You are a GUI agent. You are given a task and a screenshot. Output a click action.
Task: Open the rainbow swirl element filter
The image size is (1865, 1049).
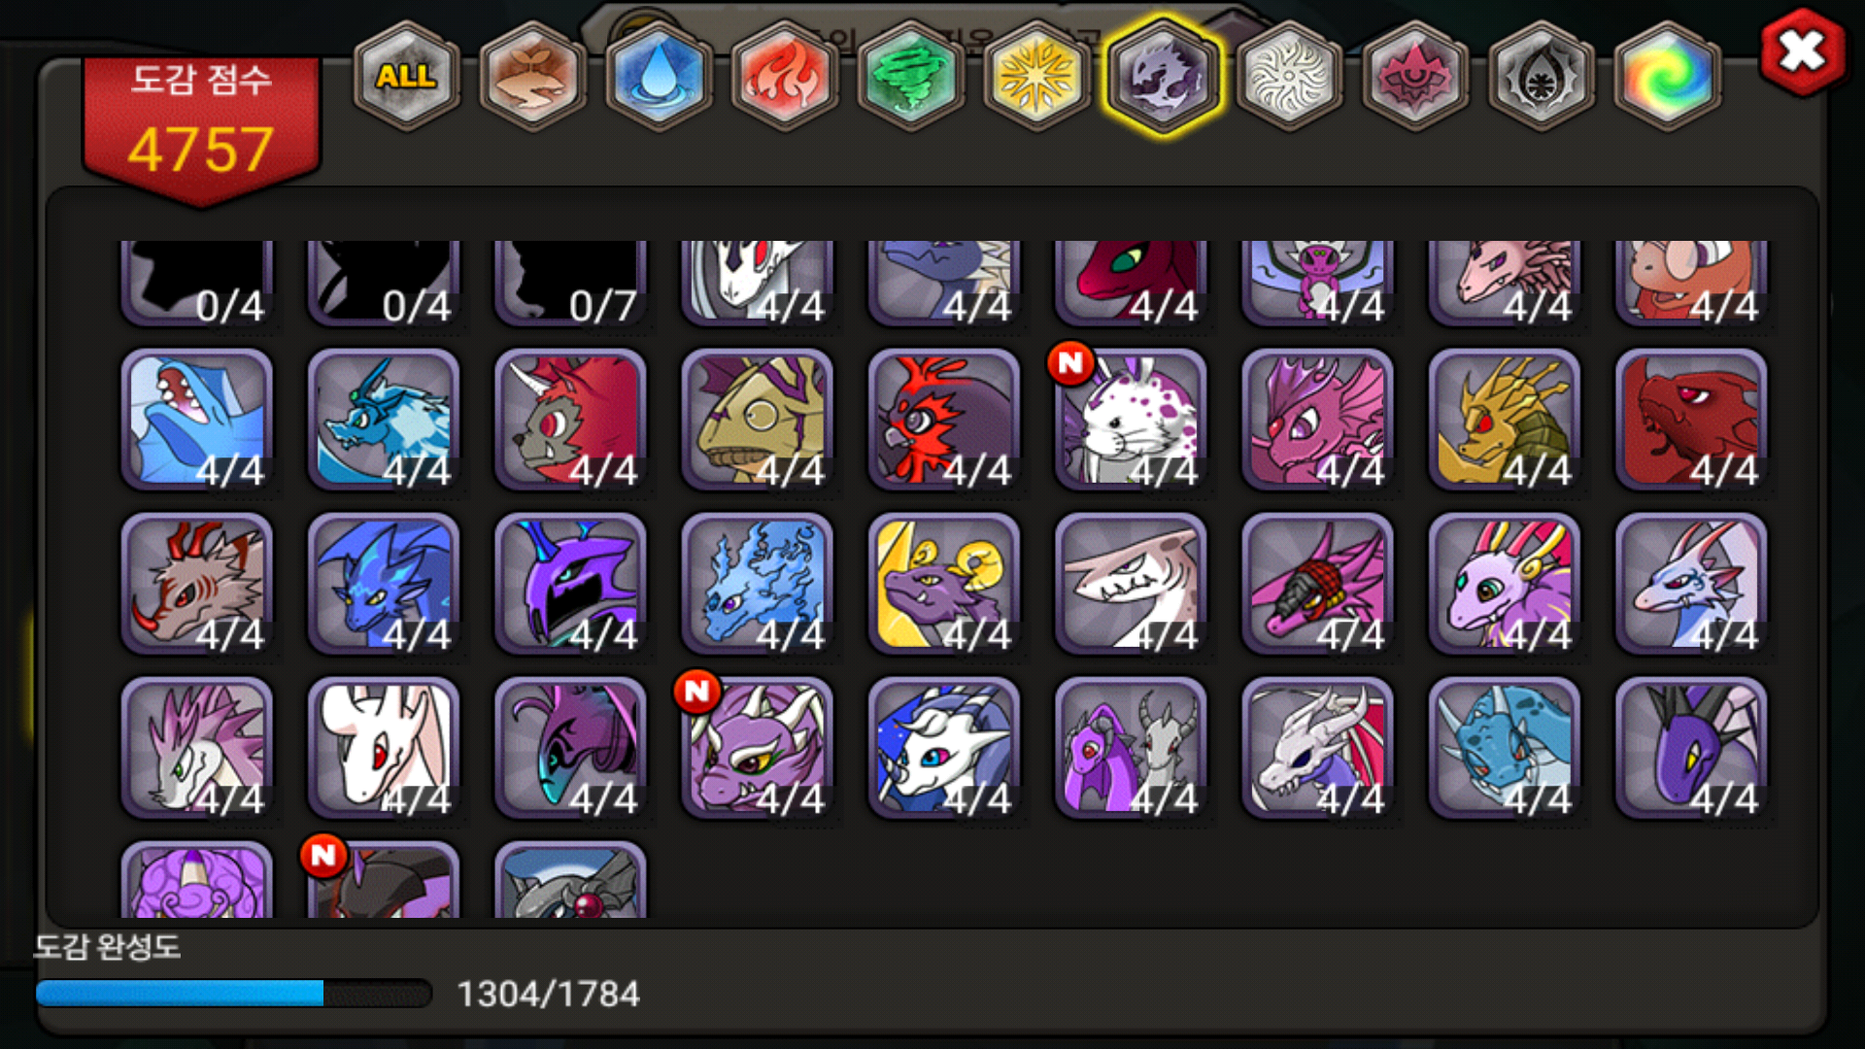[1667, 76]
